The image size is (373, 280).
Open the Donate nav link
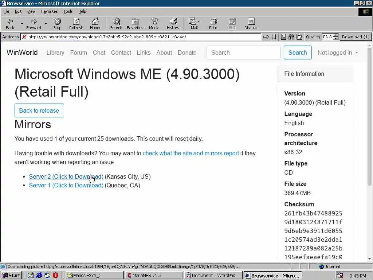[187, 52]
